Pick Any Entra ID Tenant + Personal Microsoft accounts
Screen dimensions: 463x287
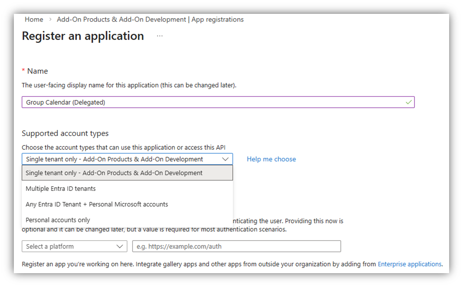[x=97, y=204]
